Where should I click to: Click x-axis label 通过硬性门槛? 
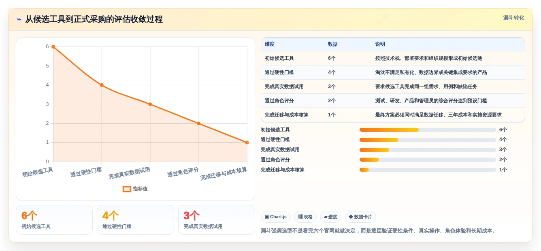click(x=86, y=172)
